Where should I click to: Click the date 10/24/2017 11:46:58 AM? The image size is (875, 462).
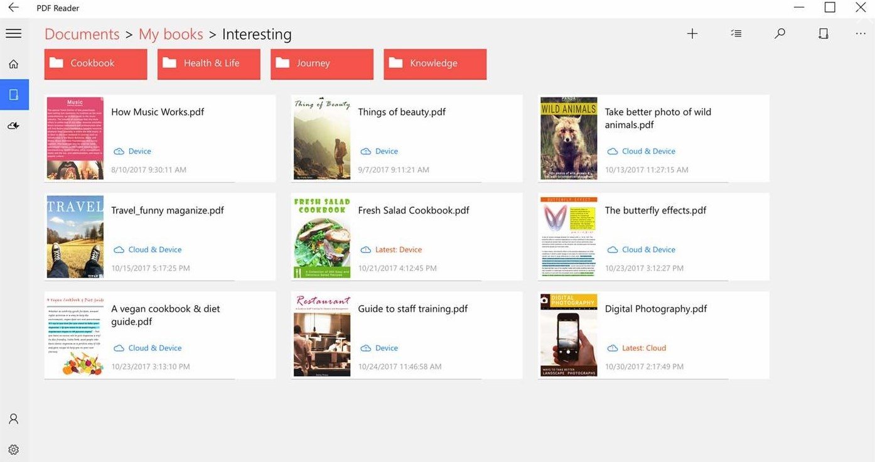point(400,367)
